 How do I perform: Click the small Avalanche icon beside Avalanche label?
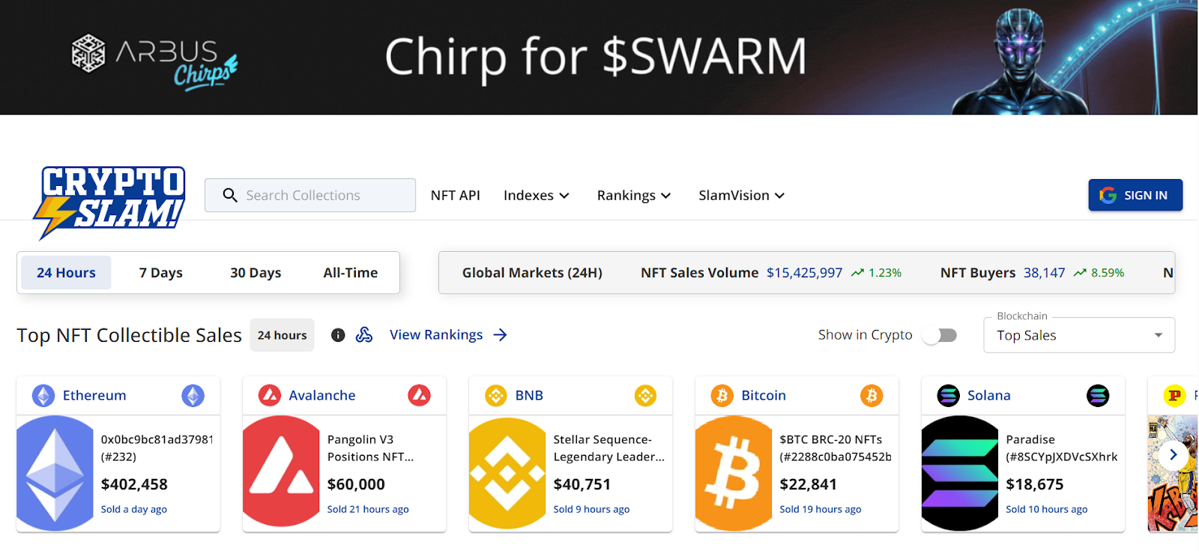point(270,396)
